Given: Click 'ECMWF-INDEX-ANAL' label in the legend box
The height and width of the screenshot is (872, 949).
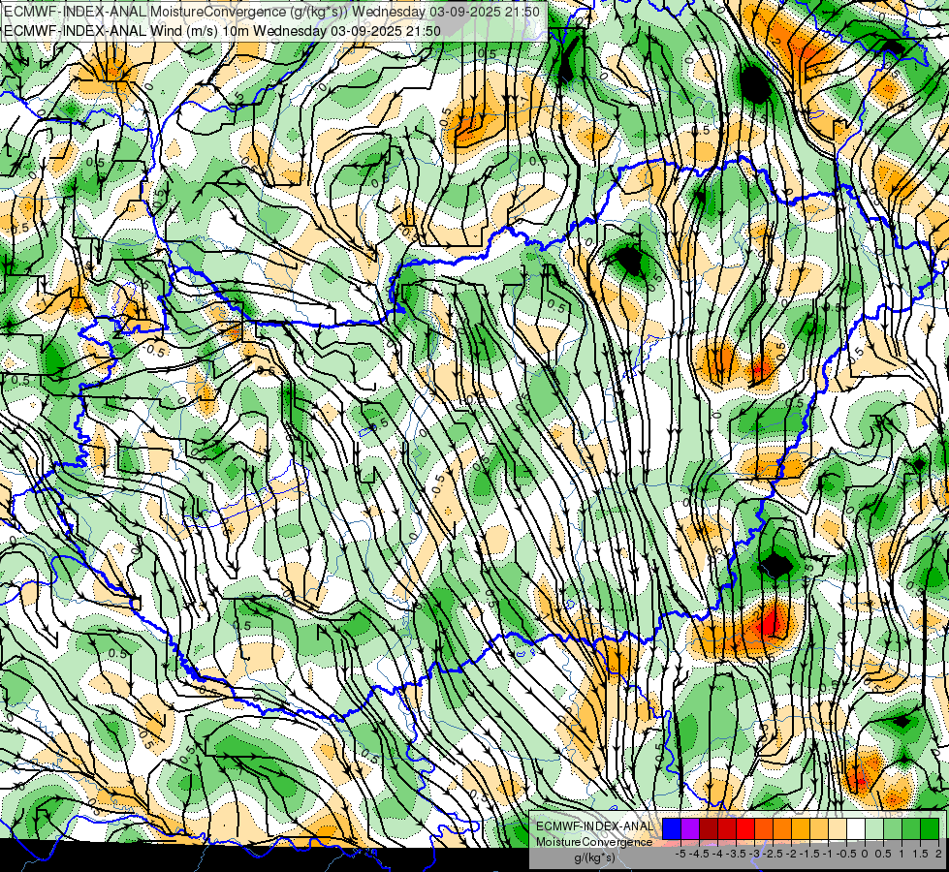Looking at the screenshot, I should [x=594, y=826].
